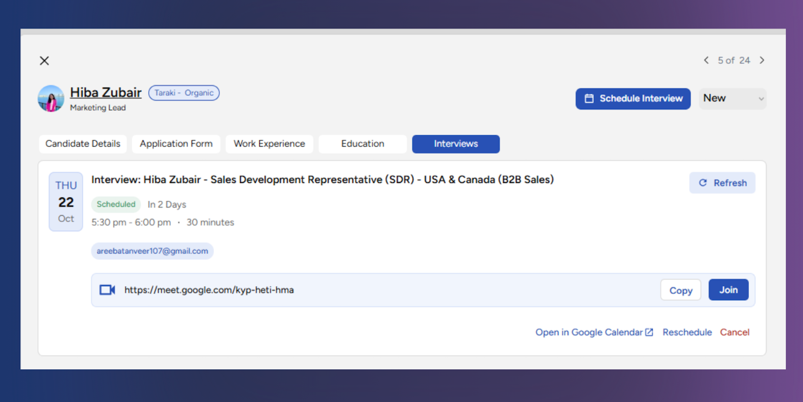This screenshot has width=803, height=402.
Task: Cancel the scheduled interview
Action: tap(735, 332)
